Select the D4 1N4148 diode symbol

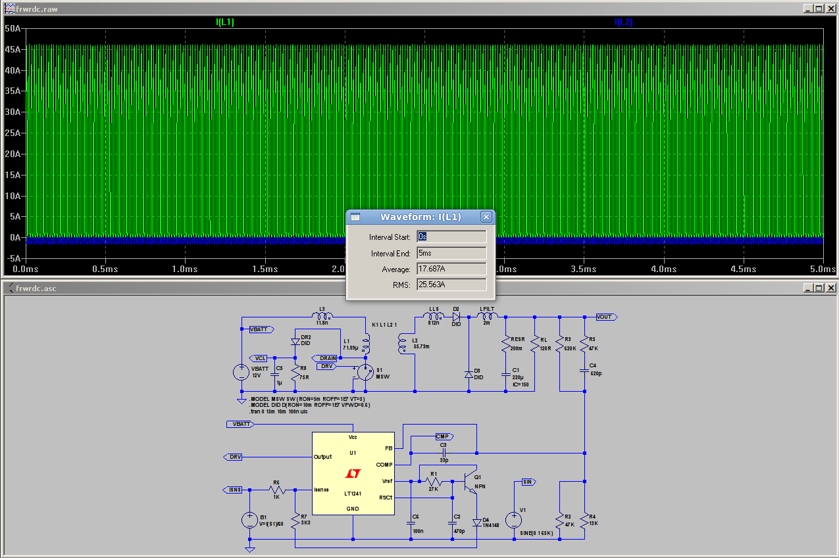pyautogui.click(x=476, y=523)
